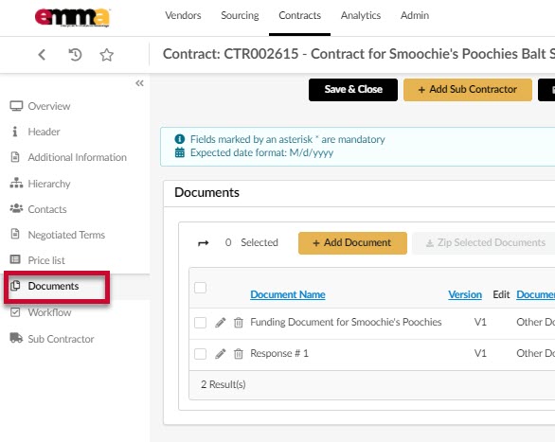Sort by the Version column header
This screenshot has width=555, height=442.
465,294
